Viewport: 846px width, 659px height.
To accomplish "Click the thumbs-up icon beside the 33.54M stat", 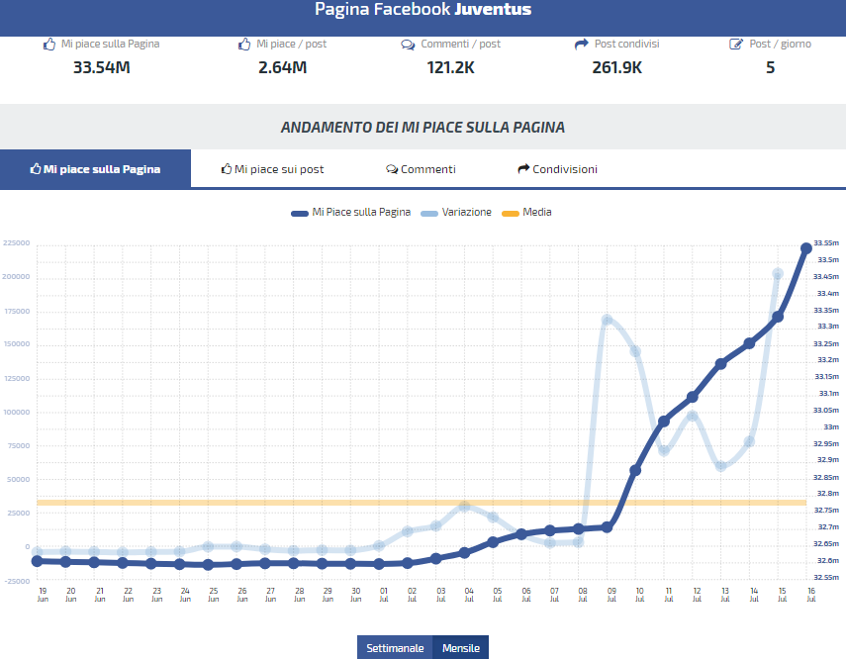I will coord(49,45).
